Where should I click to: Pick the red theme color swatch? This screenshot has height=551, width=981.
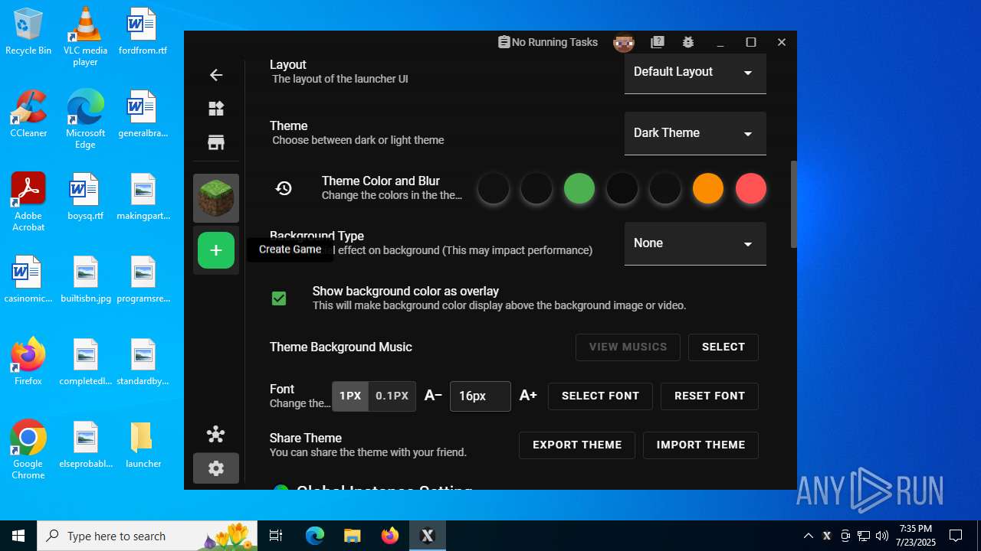click(751, 188)
